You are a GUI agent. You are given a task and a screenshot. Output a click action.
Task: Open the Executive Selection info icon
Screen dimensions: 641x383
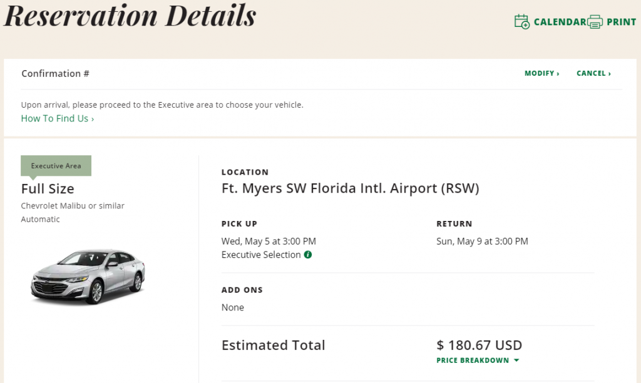click(308, 255)
